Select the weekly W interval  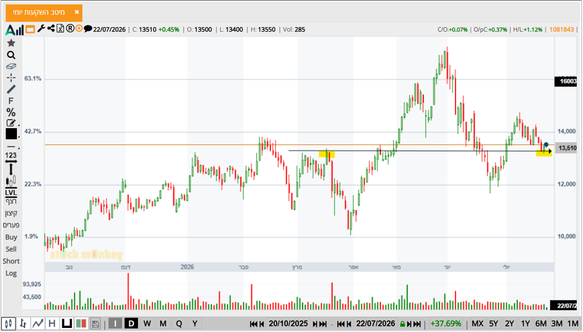(x=147, y=324)
